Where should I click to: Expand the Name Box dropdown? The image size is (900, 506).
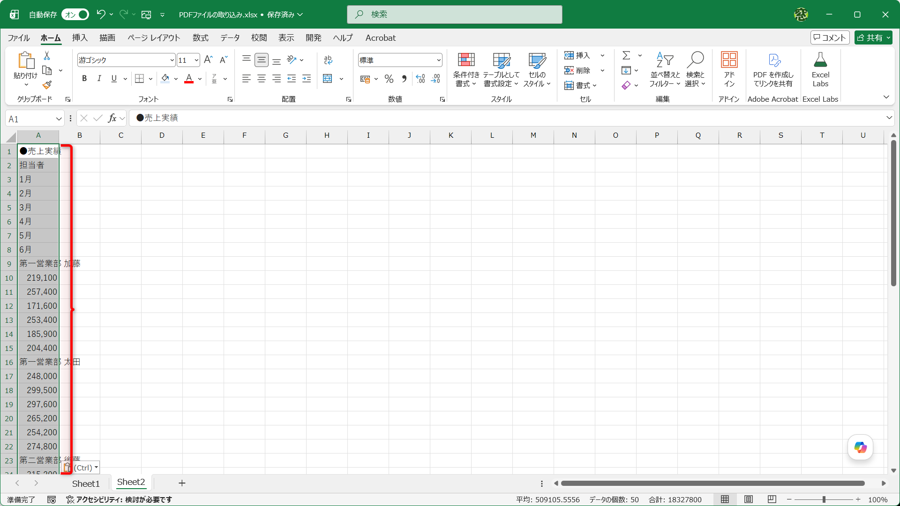pos(59,119)
